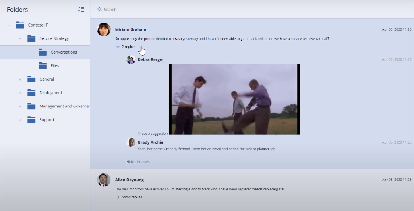Click Allan's new monitors message text
The height and width of the screenshot is (211, 414).
click(x=199, y=189)
